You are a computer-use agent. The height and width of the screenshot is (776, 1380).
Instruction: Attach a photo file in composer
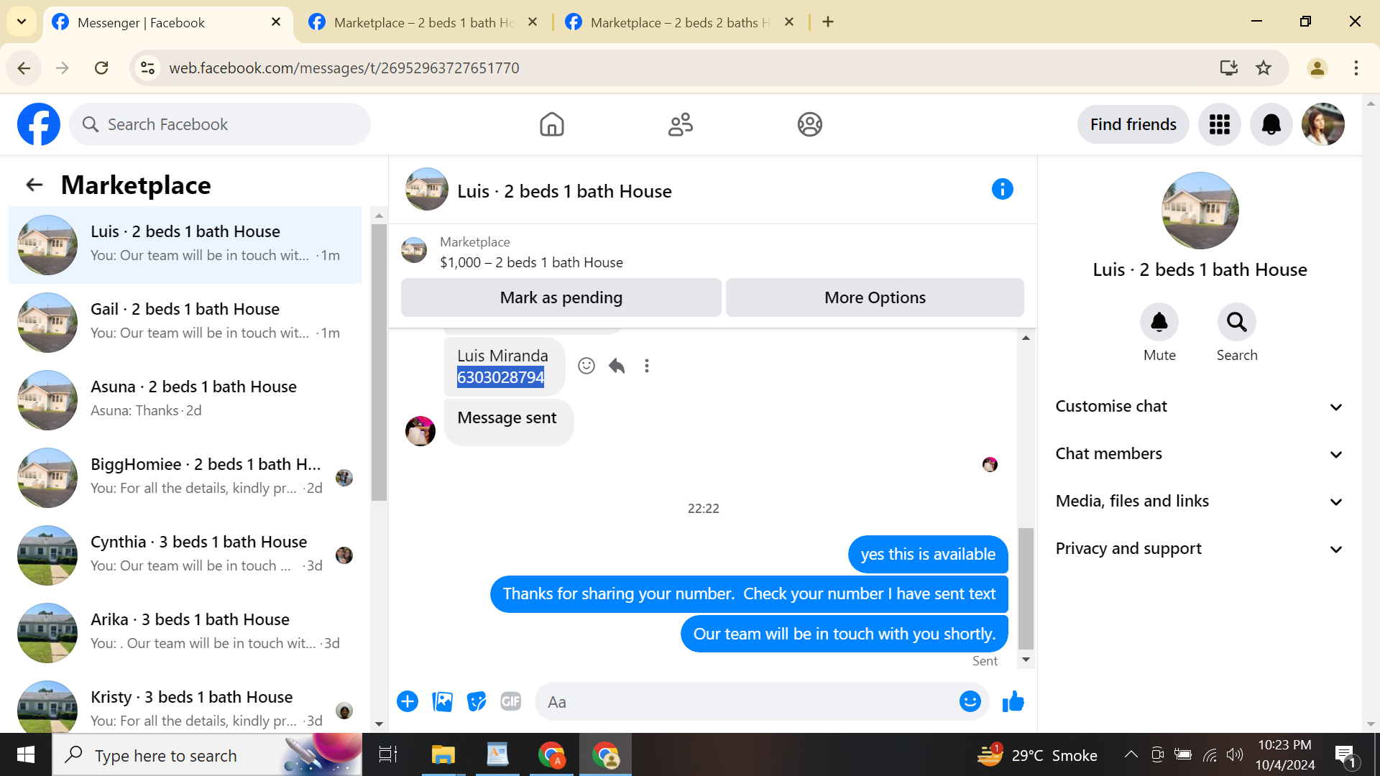pyautogui.click(x=442, y=701)
